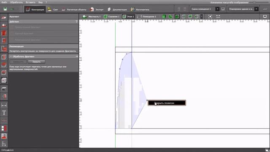Select the dimension line tool in sidebar
The image size is (270, 152).
4,105
